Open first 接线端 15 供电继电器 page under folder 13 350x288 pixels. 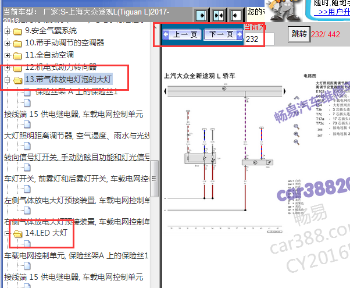pyautogui.click(x=74, y=115)
